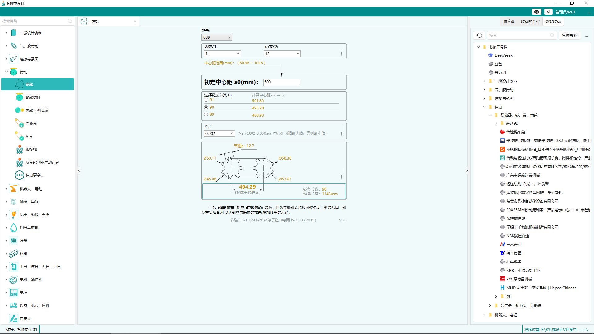Open the DeepSeek bookmark link
Viewport: 594px width, 334px height.
coord(503,55)
